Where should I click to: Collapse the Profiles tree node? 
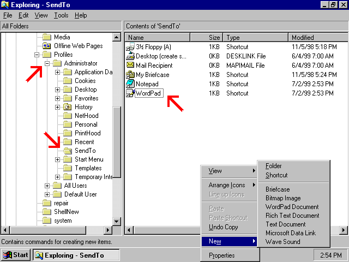coord(37,55)
